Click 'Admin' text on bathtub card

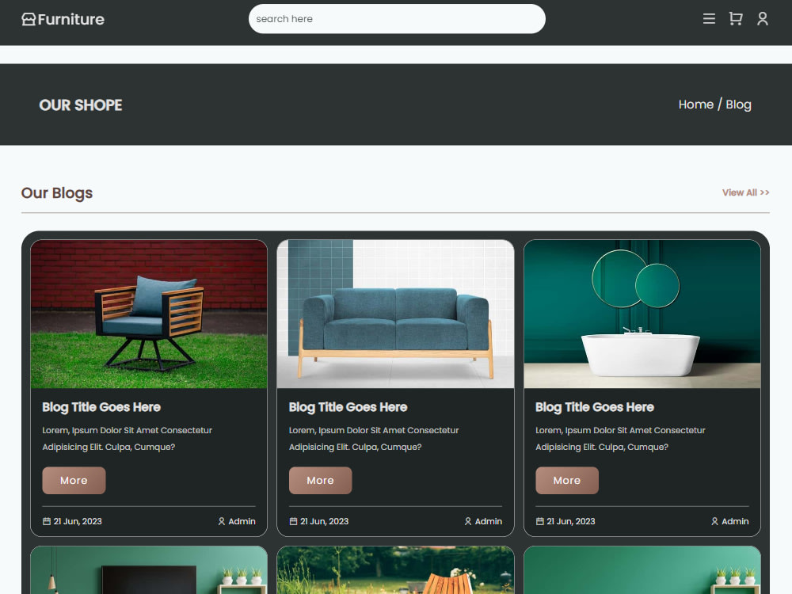(x=735, y=521)
